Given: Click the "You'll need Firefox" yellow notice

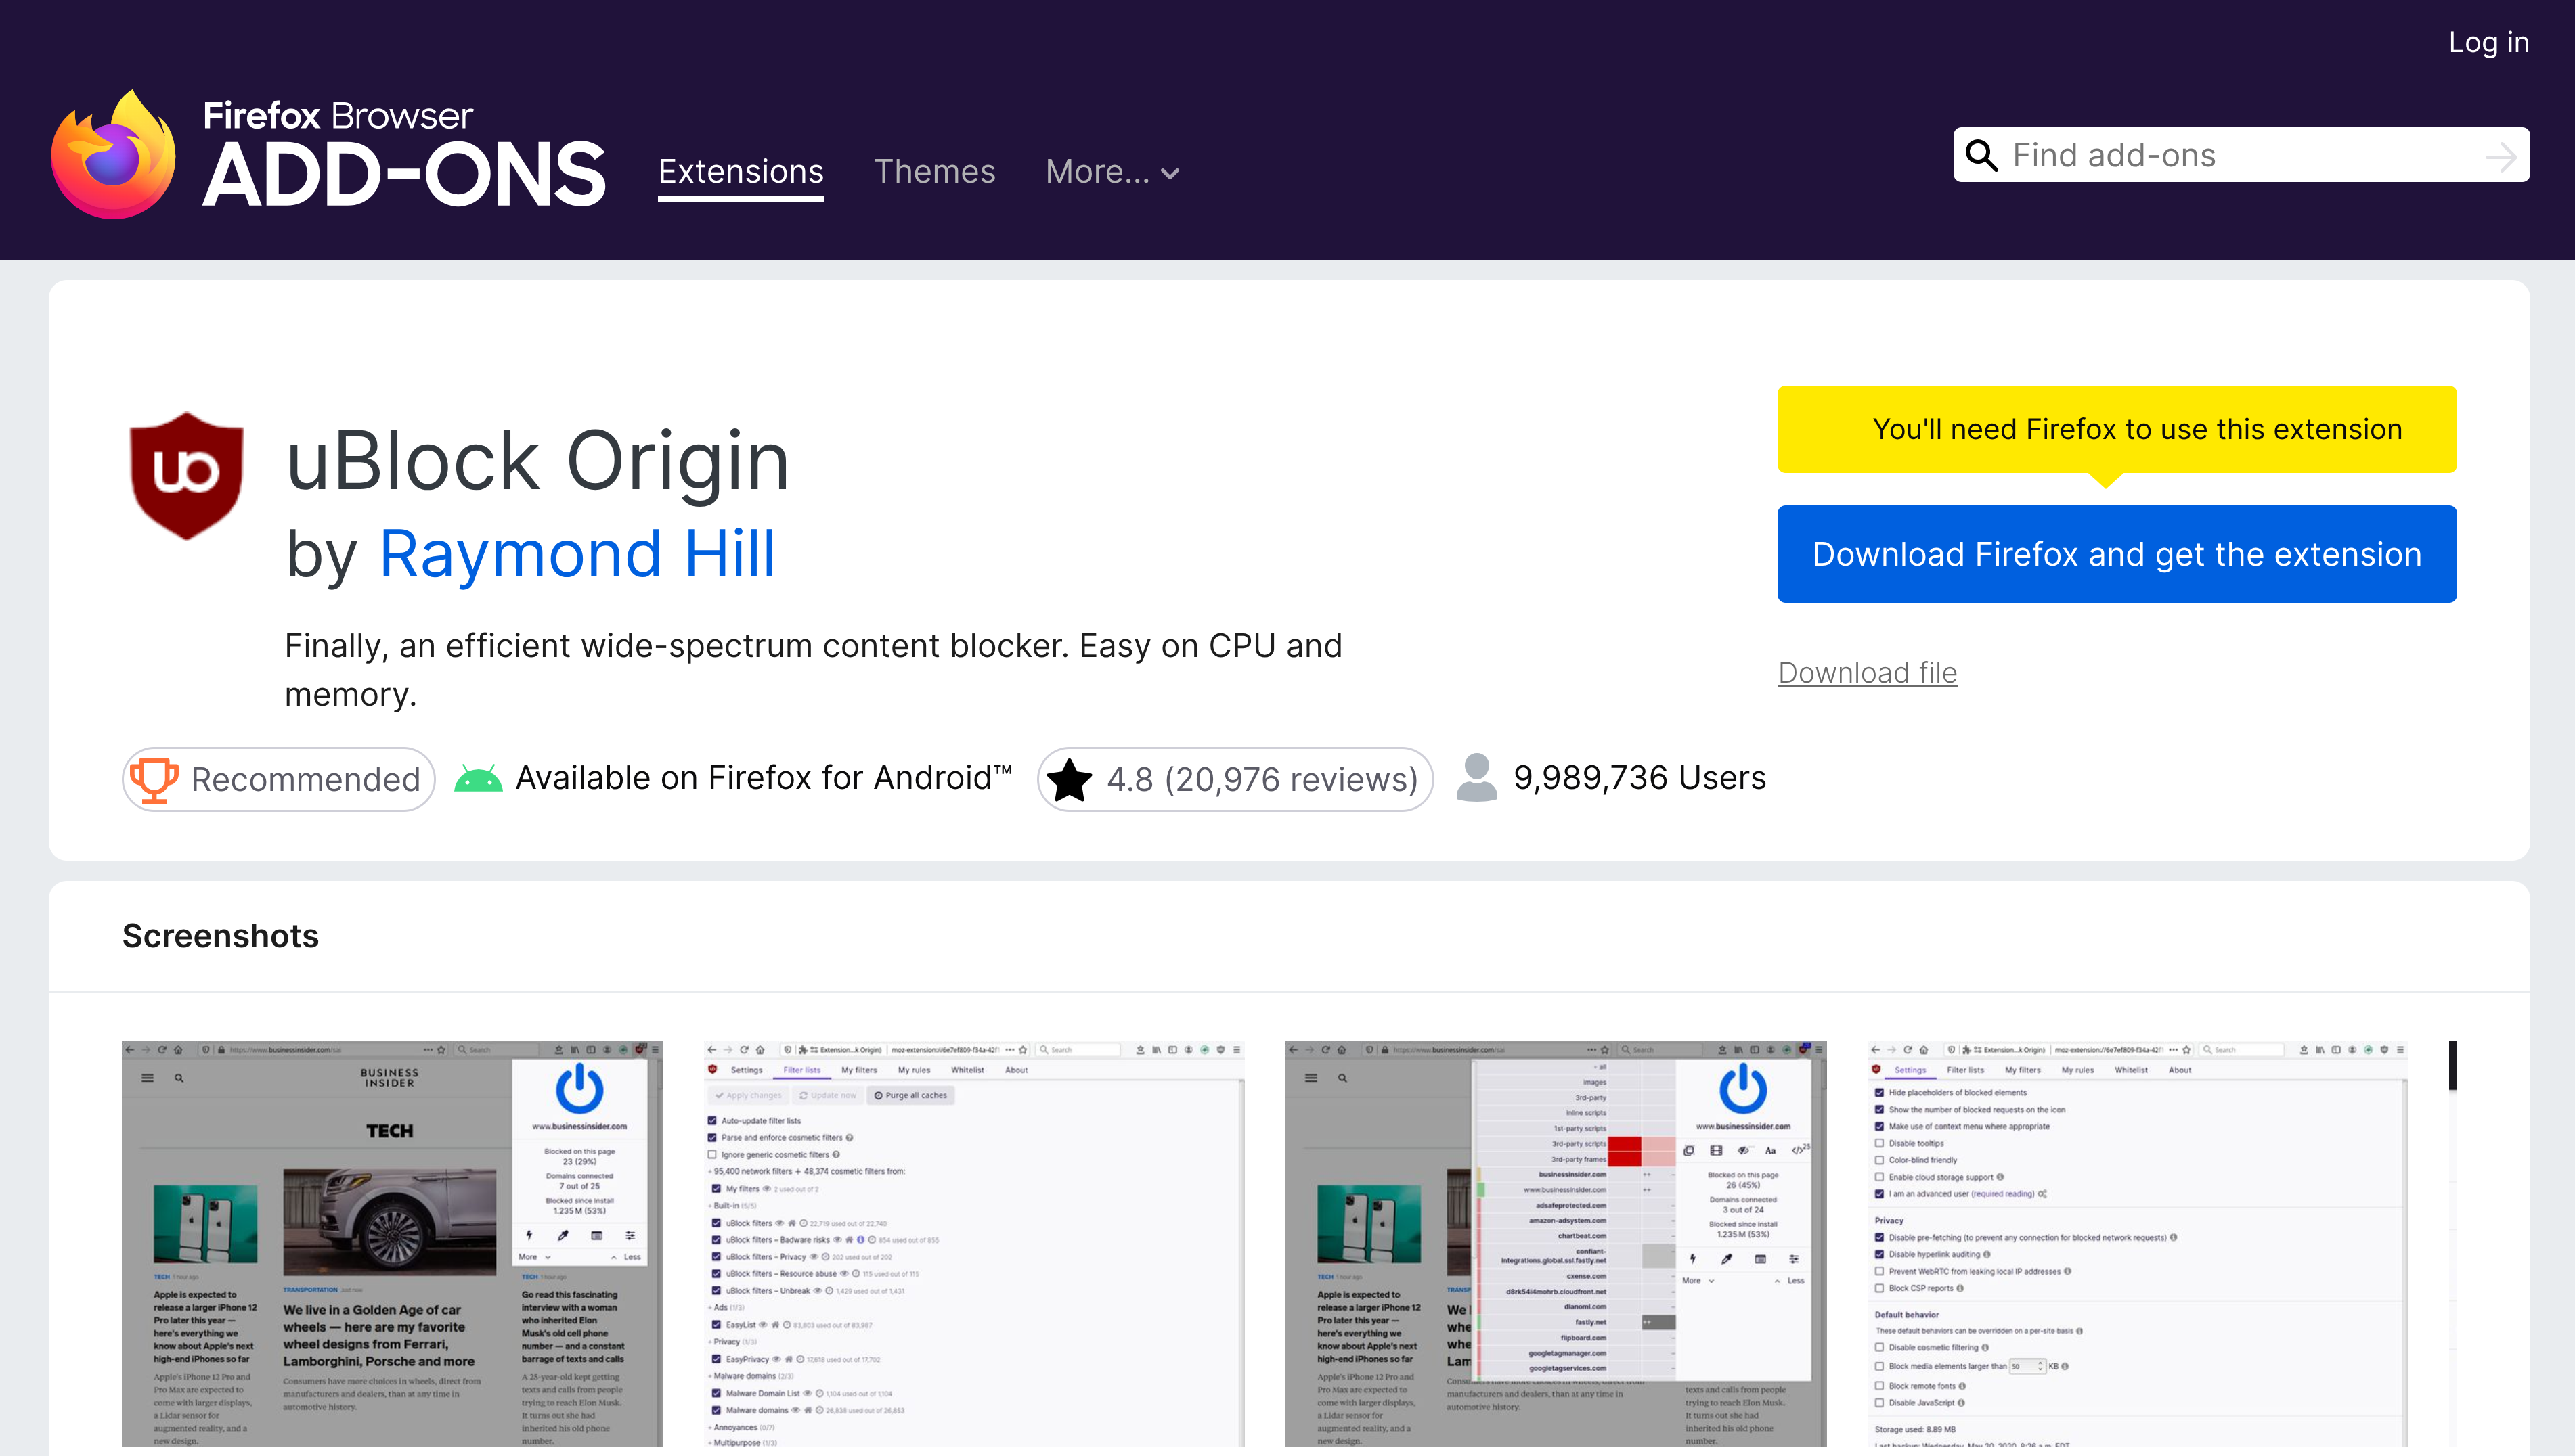Looking at the screenshot, I should [x=2117, y=429].
